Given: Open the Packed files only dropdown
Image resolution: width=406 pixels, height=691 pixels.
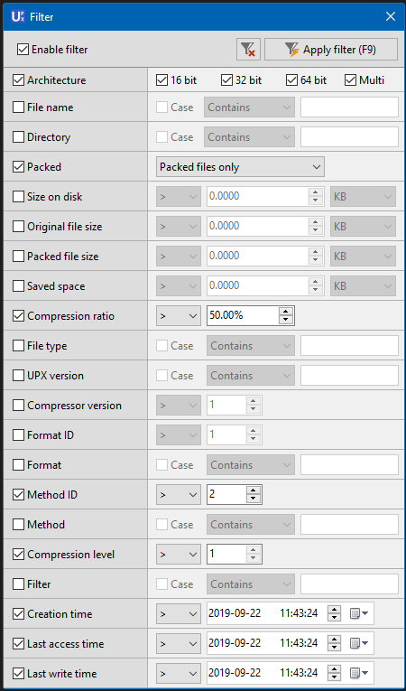Looking at the screenshot, I should point(240,167).
